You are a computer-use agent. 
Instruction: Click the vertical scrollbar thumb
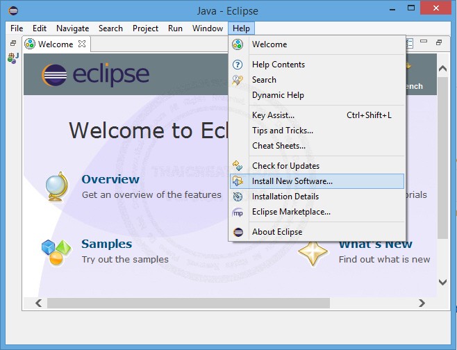coord(442,158)
